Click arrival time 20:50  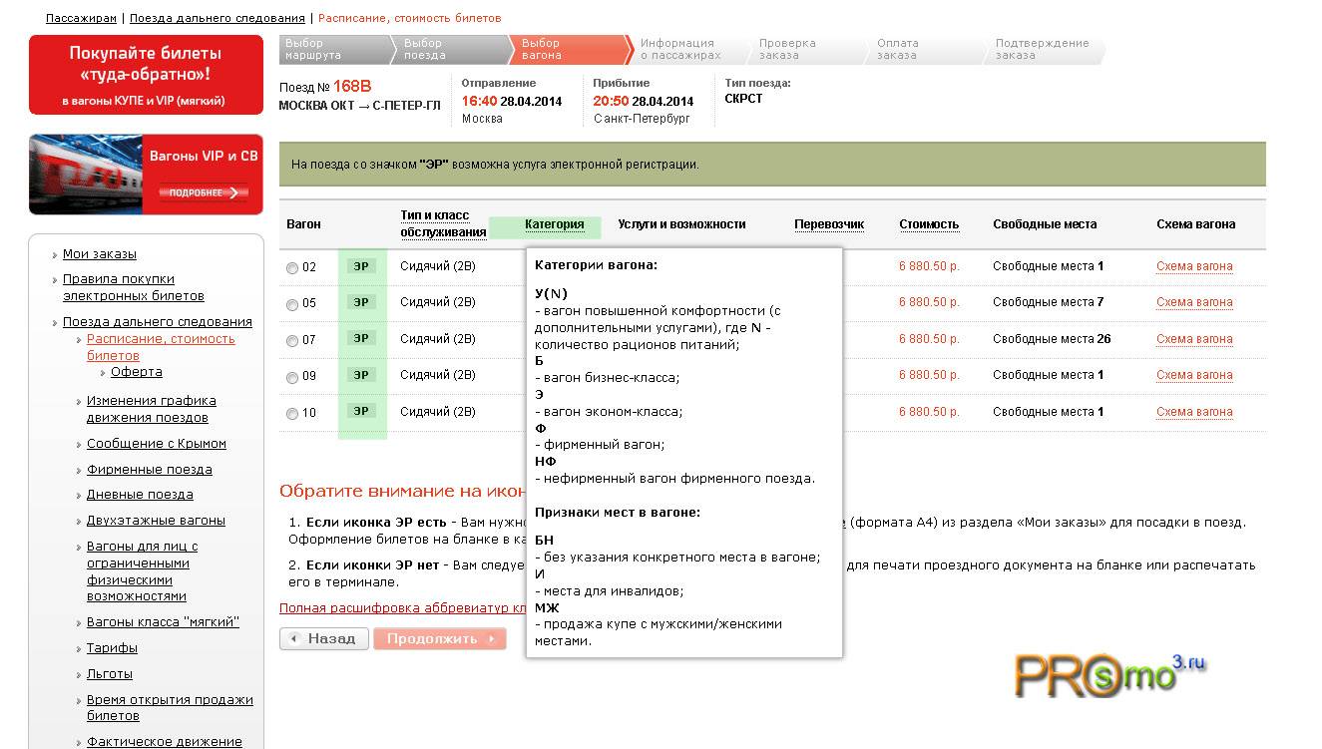click(x=611, y=102)
